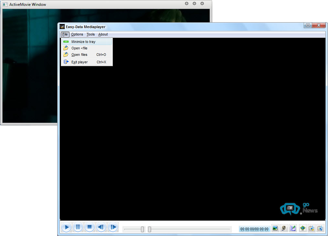Choose 'Open <file' from File menu
The image size is (328, 236).
pyautogui.click(x=79, y=48)
